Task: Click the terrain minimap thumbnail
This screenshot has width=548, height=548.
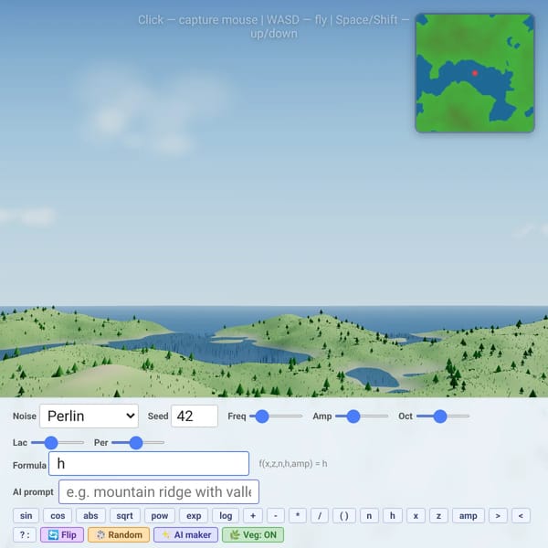Action: [475, 73]
